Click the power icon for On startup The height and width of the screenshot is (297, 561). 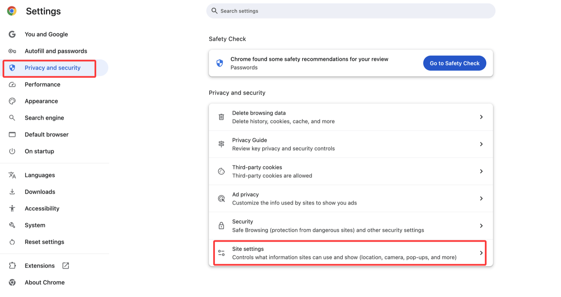click(x=12, y=151)
